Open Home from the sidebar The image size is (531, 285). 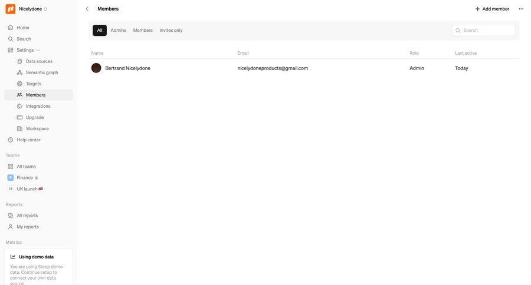pos(23,28)
